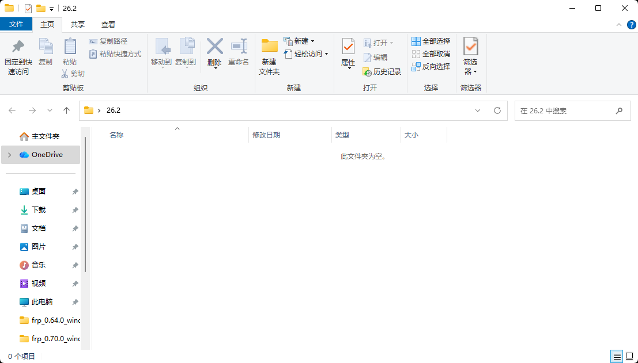
Task: Click Invert selection option
Action: [x=431, y=67]
